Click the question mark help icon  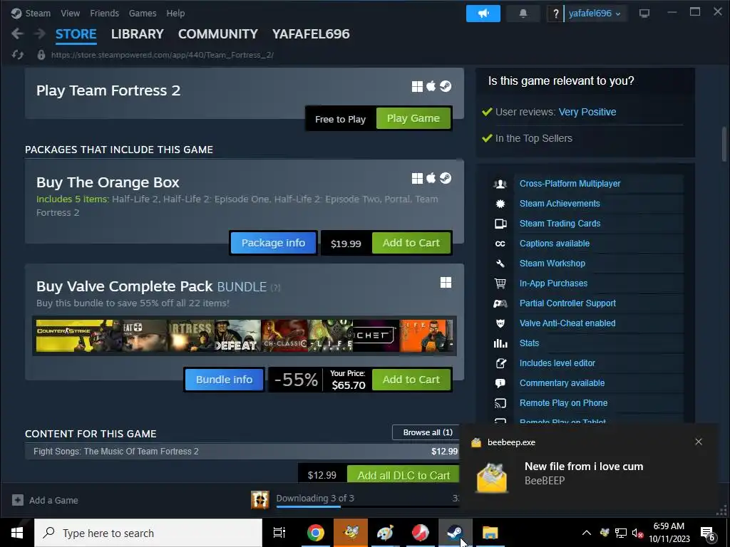[x=555, y=14]
